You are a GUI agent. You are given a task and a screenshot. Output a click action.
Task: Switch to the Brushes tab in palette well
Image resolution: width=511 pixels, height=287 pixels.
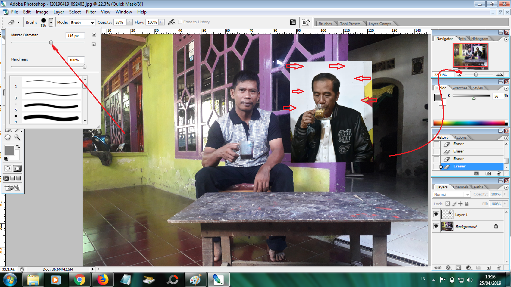tap(325, 24)
